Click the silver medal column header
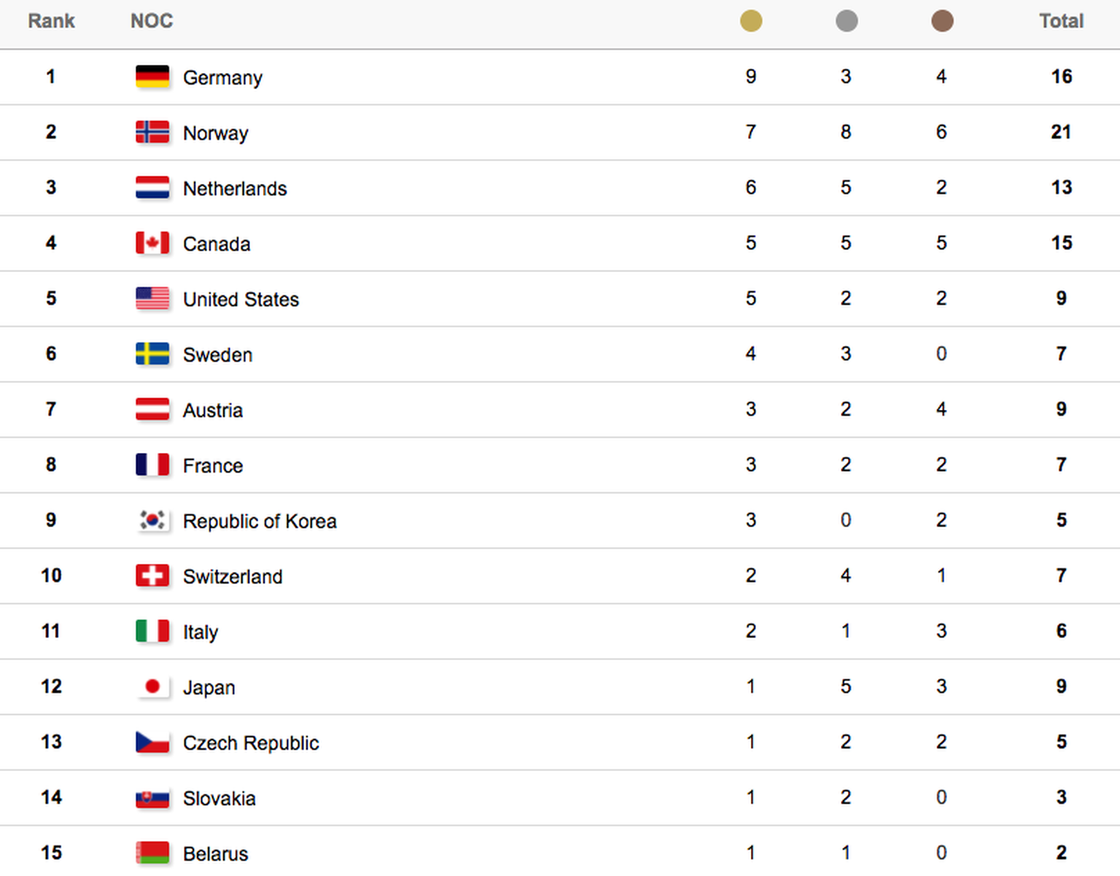Screen dimensions: 1120x876 click(x=847, y=21)
